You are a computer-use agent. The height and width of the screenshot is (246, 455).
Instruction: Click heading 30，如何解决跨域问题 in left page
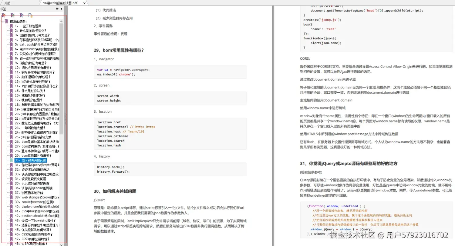(x=115, y=191)
